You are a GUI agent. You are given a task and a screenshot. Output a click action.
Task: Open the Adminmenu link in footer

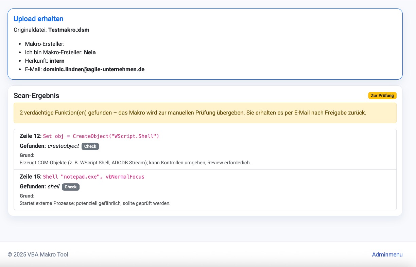(387, 254)
